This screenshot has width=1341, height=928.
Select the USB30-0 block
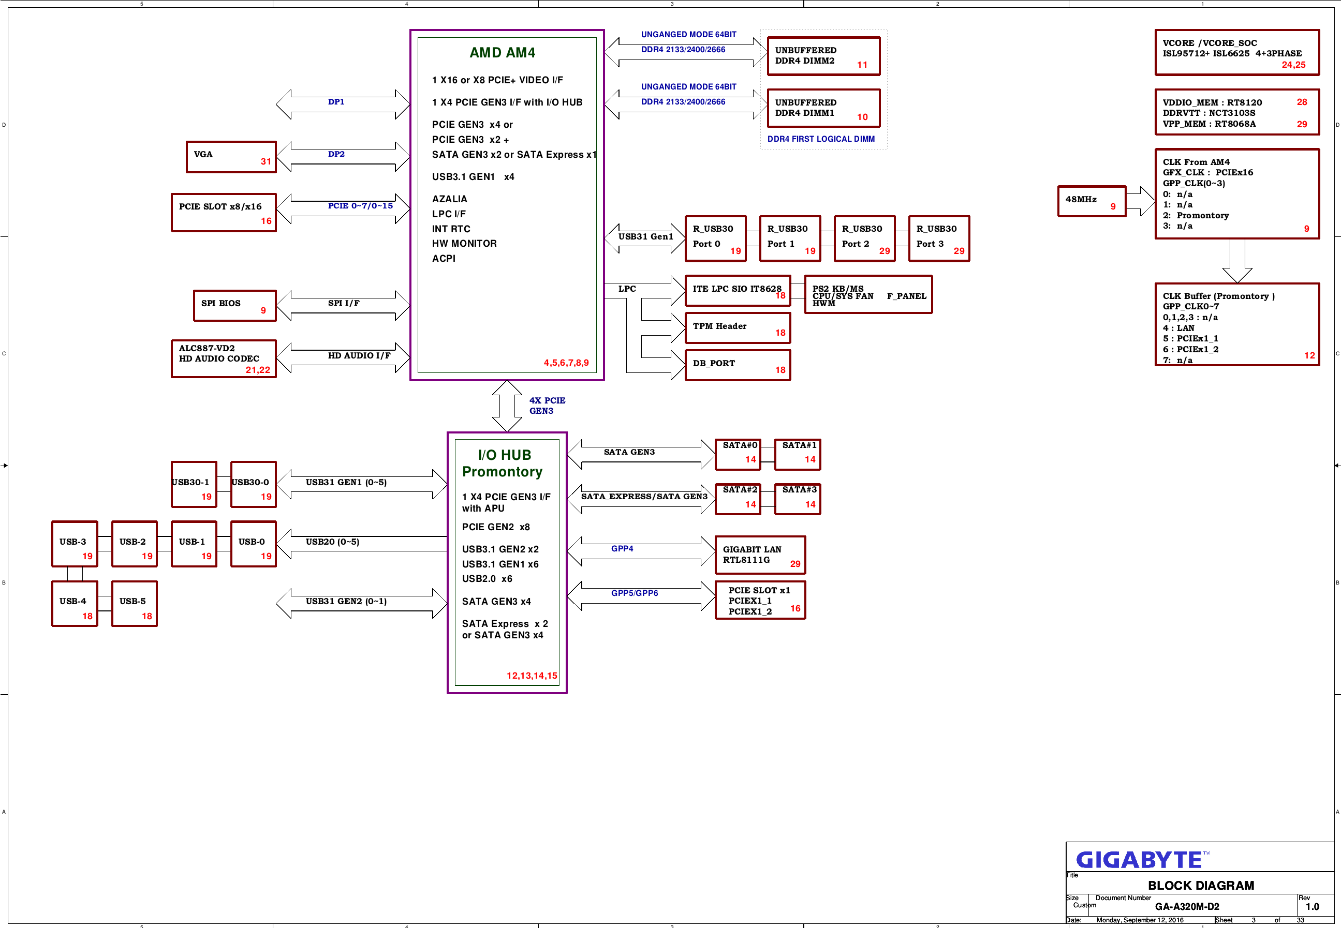(253, 485)
